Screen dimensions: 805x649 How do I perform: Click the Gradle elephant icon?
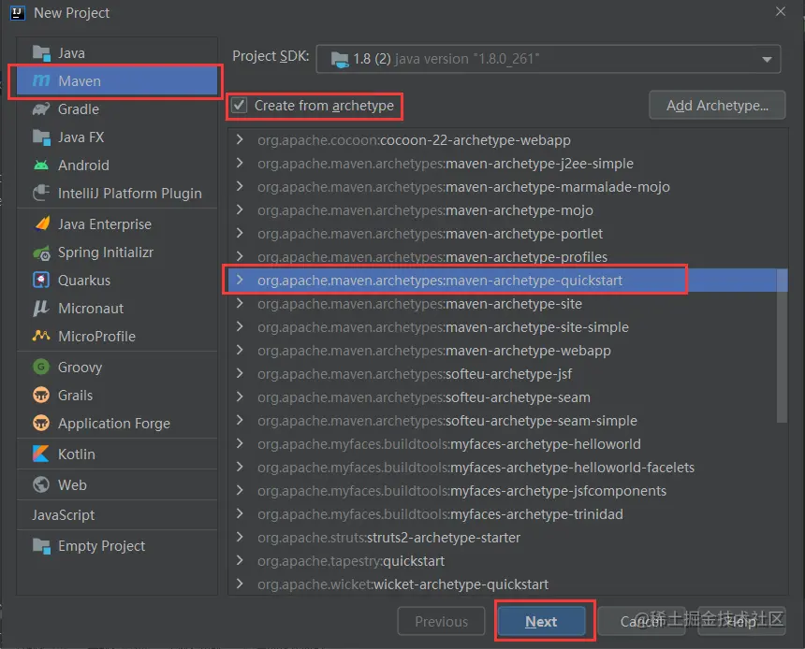point(41,109)
